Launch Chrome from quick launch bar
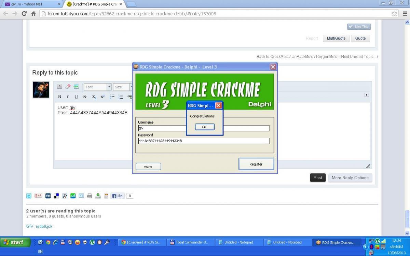This screenshot has height=256, width=410. pyautogui.click(x=48, y=242)
